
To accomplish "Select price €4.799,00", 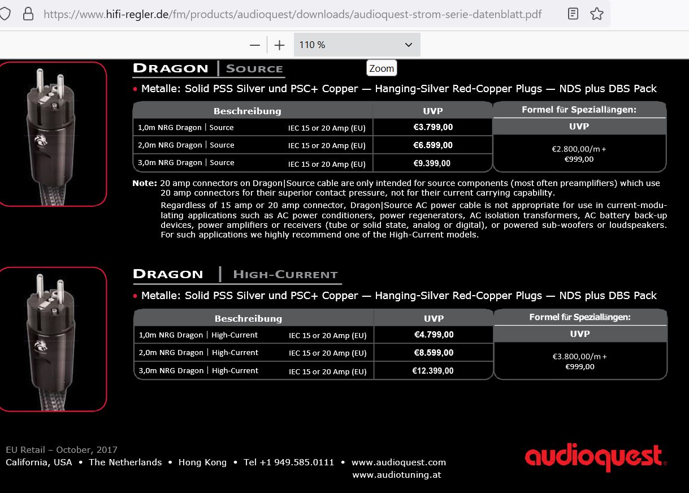I will click(x=434, y=335).
